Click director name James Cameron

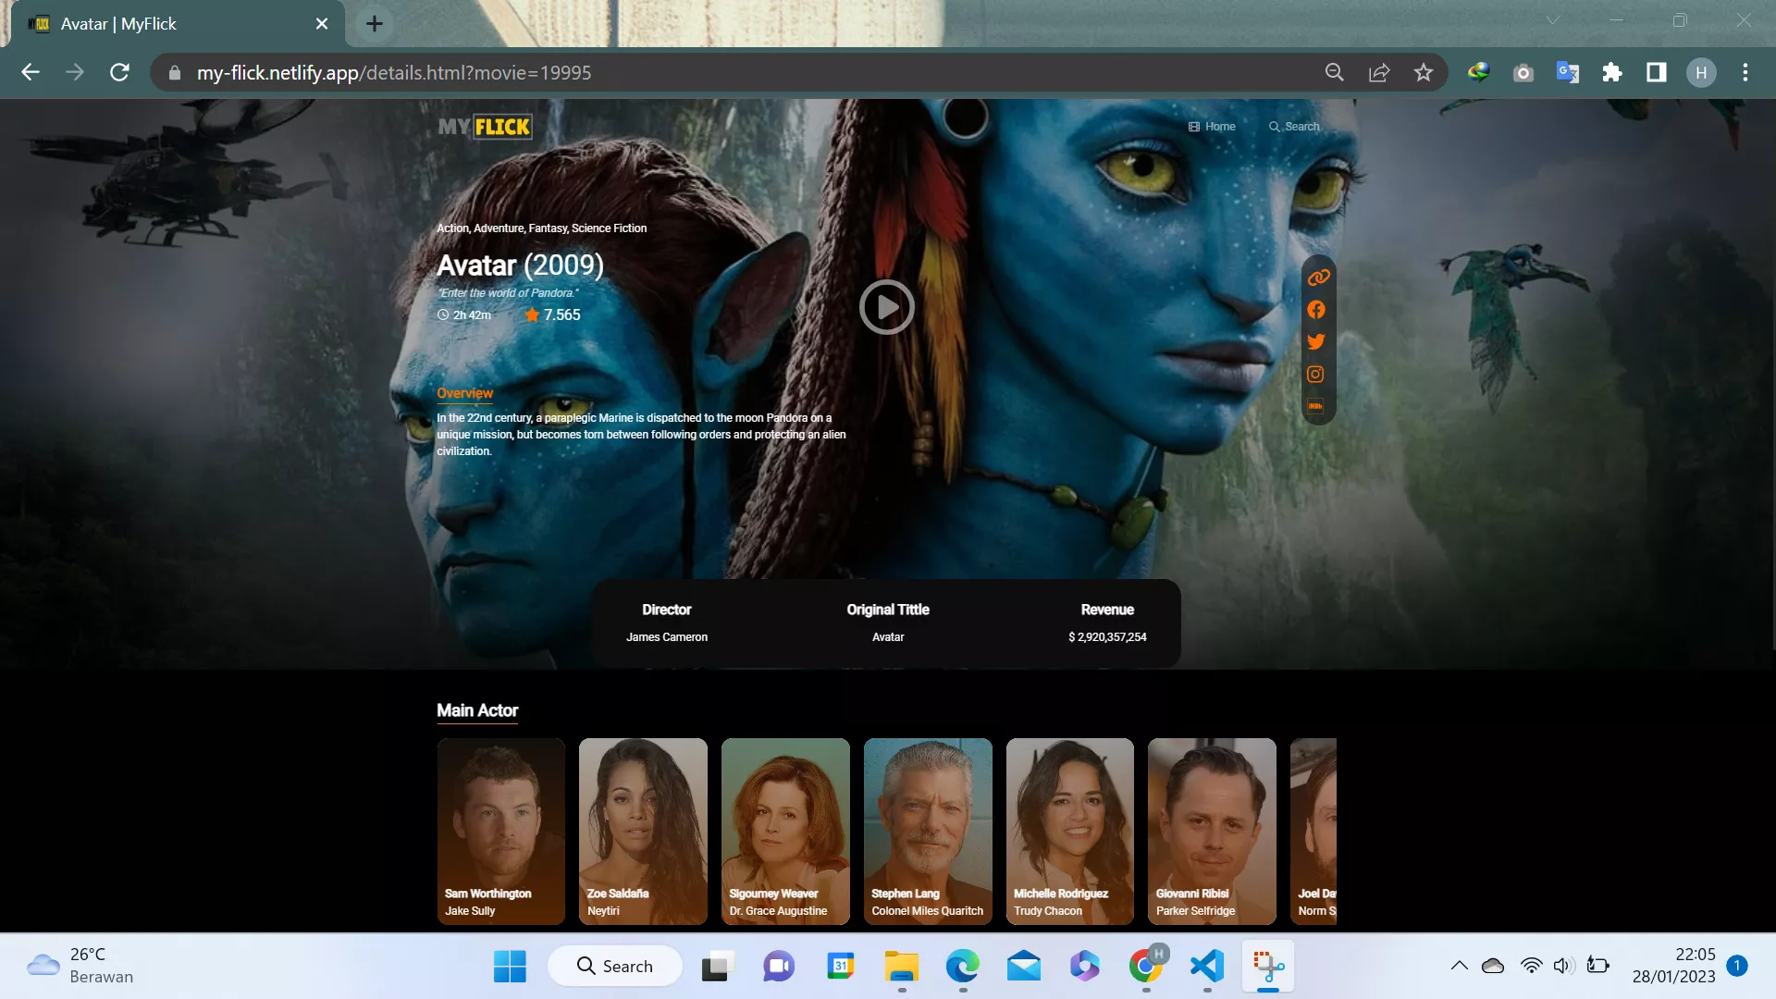tap(666, 637)
